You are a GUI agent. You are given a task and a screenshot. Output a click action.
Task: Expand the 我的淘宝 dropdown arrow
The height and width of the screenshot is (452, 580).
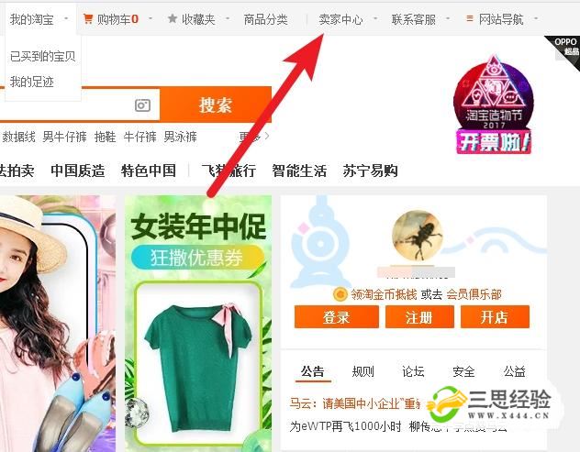66,18
